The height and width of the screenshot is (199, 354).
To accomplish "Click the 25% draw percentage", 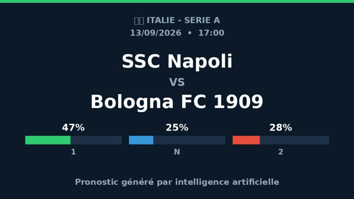I will pos(177,128).
